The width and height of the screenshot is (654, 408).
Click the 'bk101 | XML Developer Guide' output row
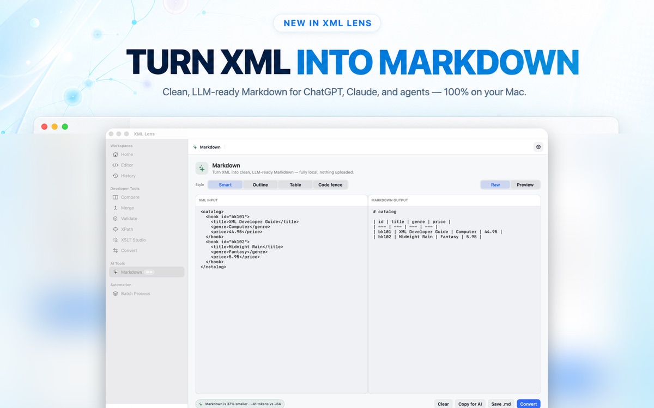click(x=438, y=232)
